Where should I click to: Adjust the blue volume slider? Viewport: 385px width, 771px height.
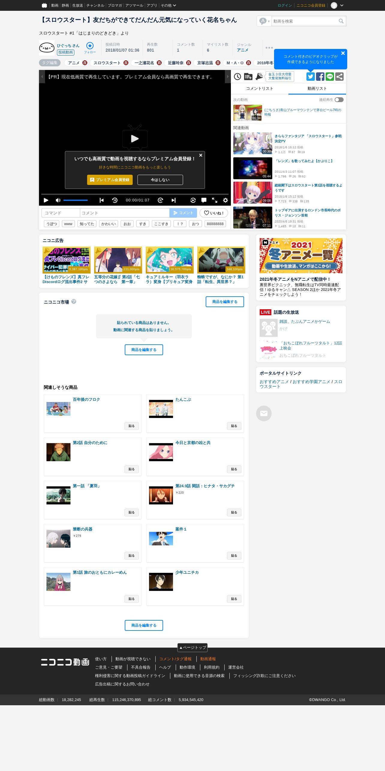coord(76,200)
